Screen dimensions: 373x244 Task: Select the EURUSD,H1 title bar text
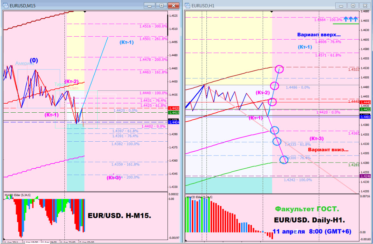click(203, 6)
